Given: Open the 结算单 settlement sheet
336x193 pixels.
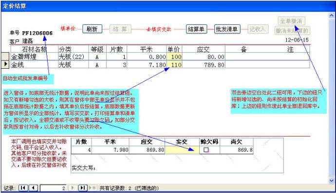Looking at the screenshot, I should [x=196, y=29].
